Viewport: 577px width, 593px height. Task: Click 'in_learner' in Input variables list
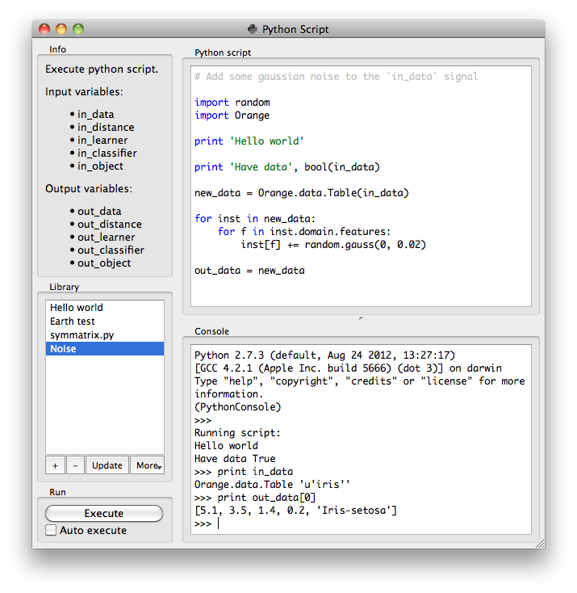point(102,140)
